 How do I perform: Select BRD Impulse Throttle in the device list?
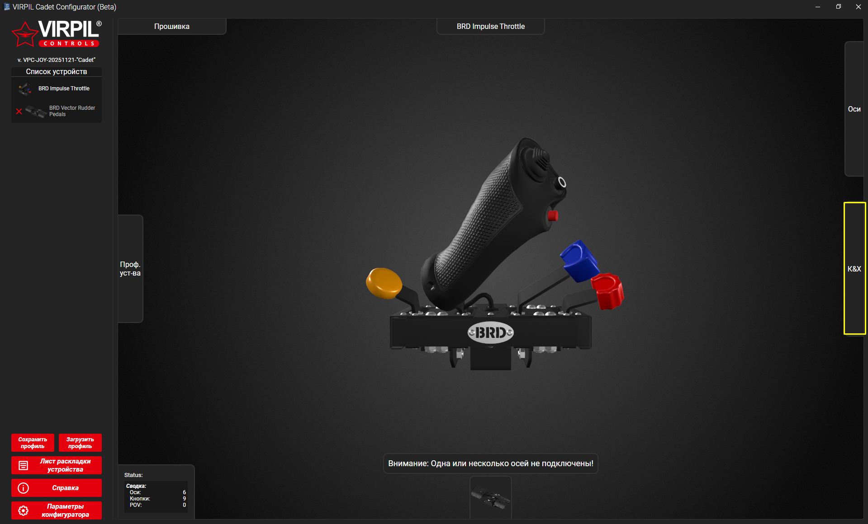pos(64,89)
